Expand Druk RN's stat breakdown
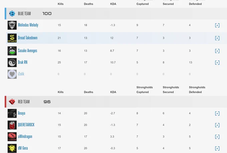 tap(217, 62)
